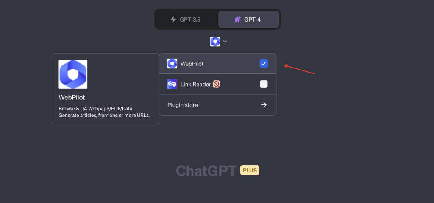Select the WebPilot label in plugin list
Image resolution: width=434 pixels, height=203 pixels.
pyautogui.click(x=192, y=64)
